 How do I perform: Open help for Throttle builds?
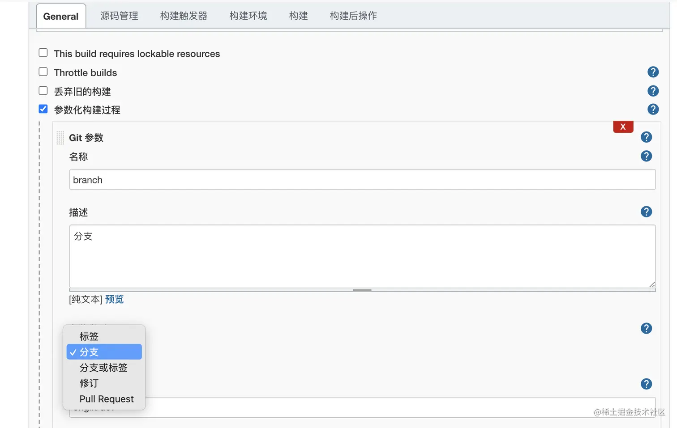pyautogui.click(x=653, y=72)
